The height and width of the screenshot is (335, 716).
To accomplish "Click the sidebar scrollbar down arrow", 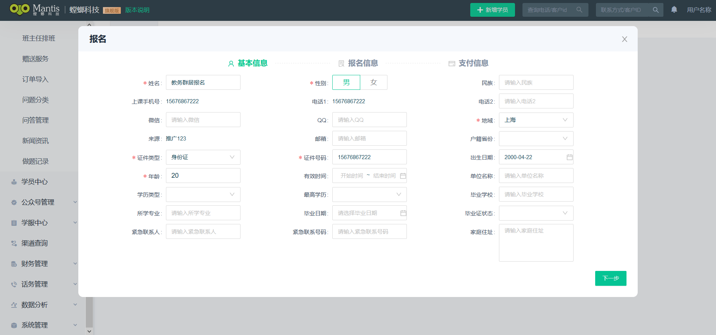I will coord(89,331).
